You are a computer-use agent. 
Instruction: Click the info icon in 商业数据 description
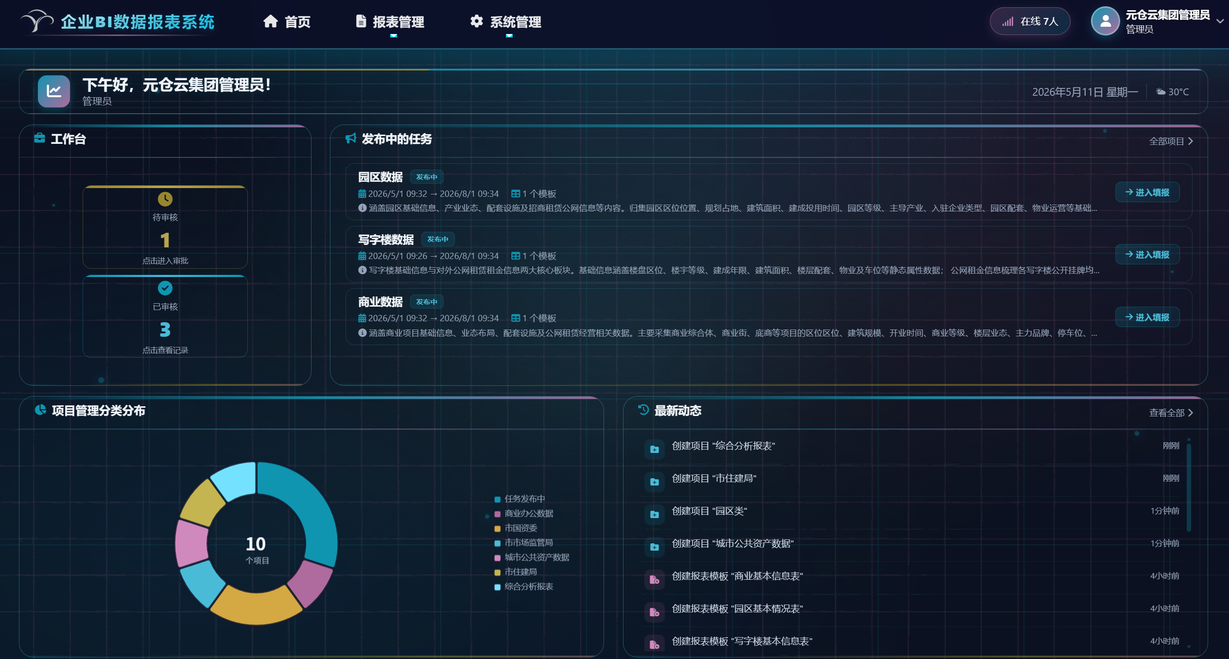pyautogui.click(x=362, y=332)
